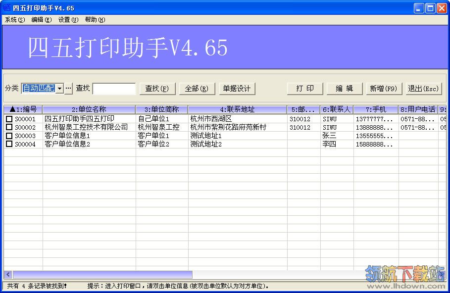Tick the checkbox for row S00004
The width and height of the screenshot is (450, 293).
click(x=9, y=144)
